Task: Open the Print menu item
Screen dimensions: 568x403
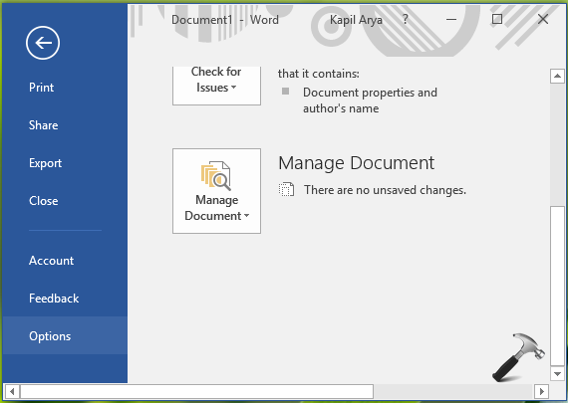Action: pos(41,88)
